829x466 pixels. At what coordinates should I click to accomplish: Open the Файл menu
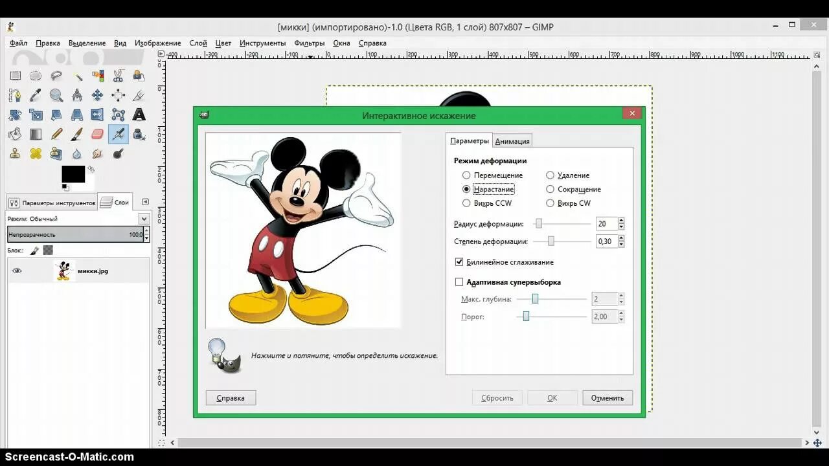pyautogui.click(x=18, y=43)
